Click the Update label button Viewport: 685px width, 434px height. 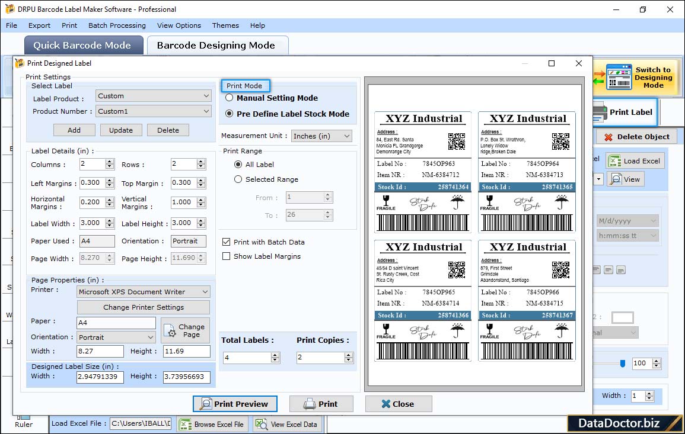click(x=121, y=130)
